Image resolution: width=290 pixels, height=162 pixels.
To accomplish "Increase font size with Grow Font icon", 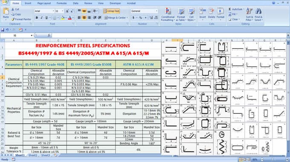I will (x=67, y=11).
